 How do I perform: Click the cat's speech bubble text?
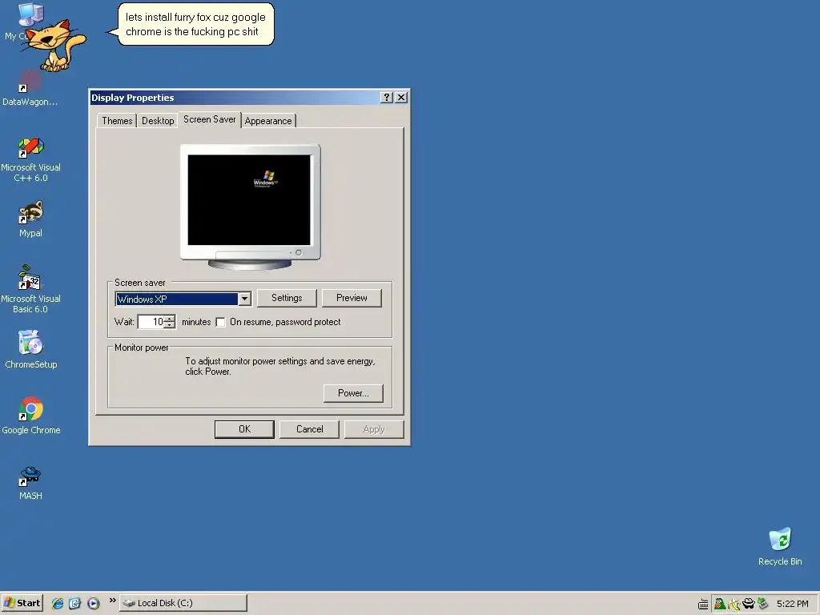click(x=195, y=24)
